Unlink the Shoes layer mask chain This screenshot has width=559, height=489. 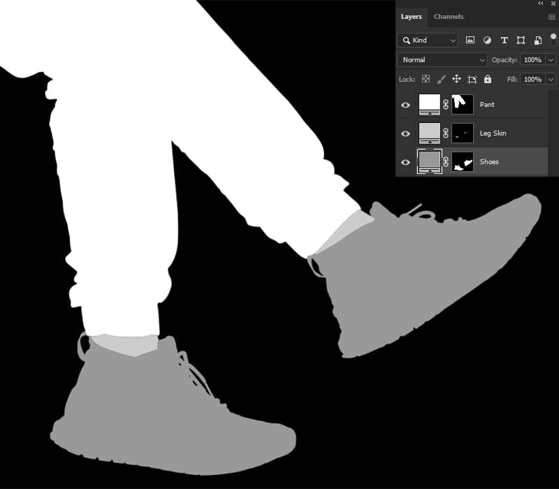[446, 162]
